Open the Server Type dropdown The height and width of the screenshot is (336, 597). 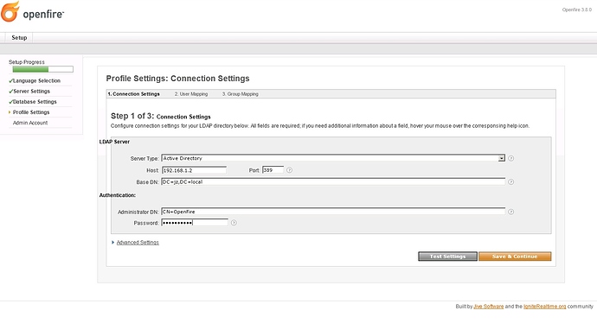(x=333, y=158)
